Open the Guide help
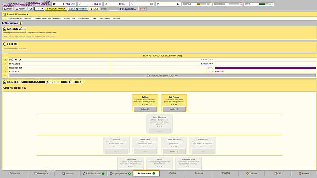The width and height of the screenshot is (317, 178). (x=94, y=9)
